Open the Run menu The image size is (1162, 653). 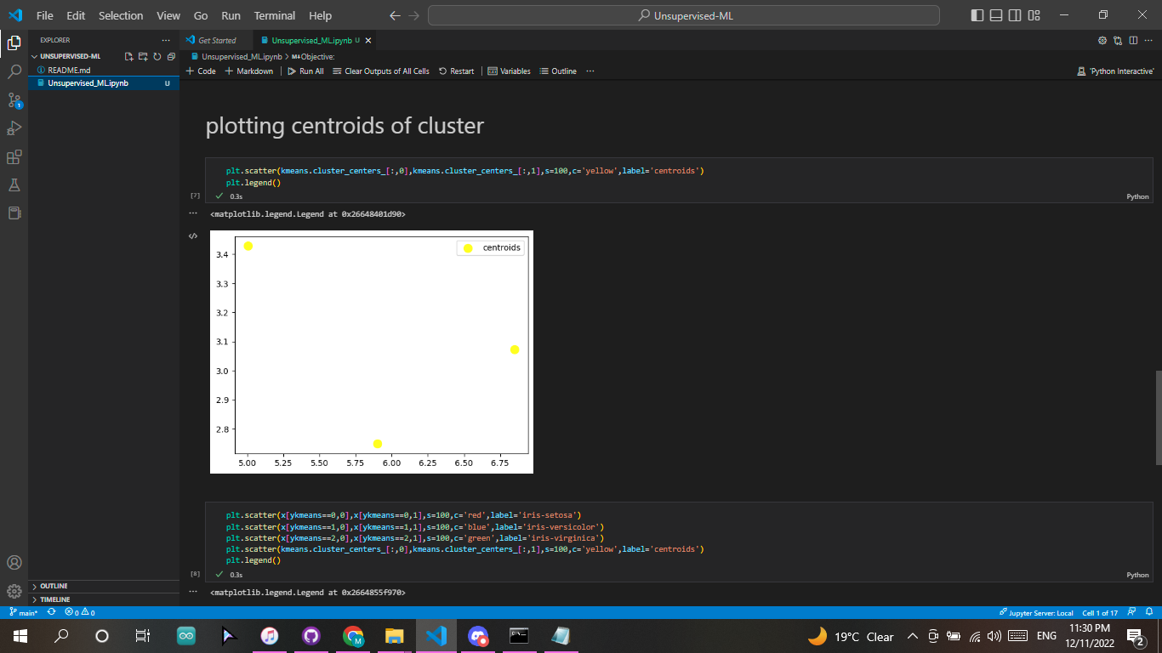click(x=231, y=15)
